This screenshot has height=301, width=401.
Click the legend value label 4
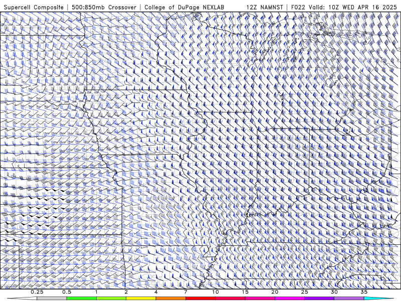click(x=156, y=292)
